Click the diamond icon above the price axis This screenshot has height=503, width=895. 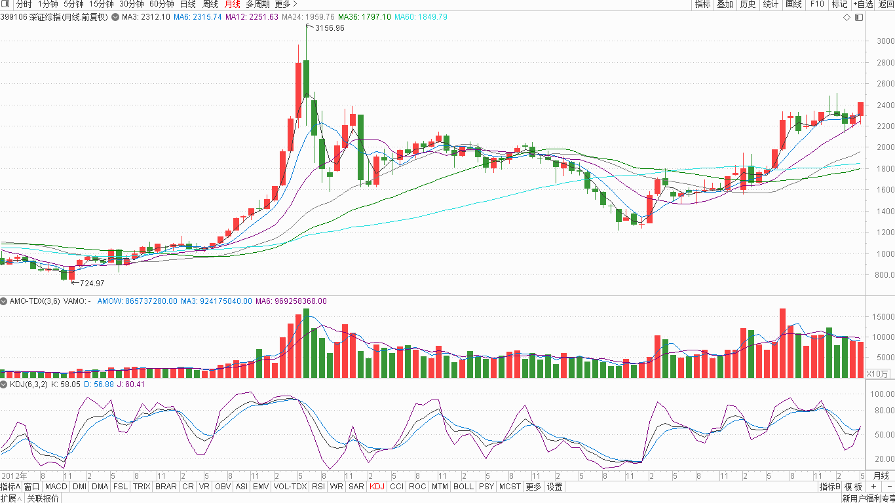(x=846, y=17)
